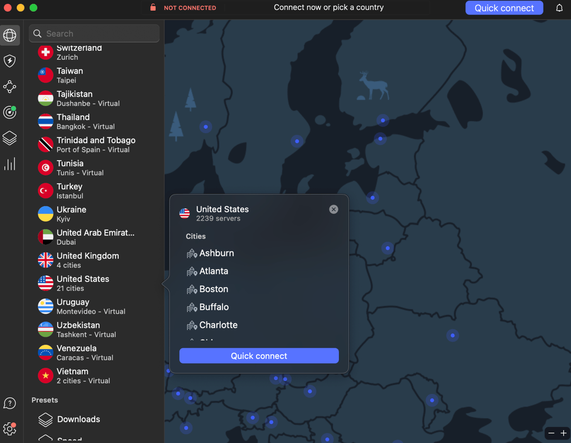Viewport: 571px width, 443px height.
Task: Click the notifications bell icon
Action: [559, 8]
